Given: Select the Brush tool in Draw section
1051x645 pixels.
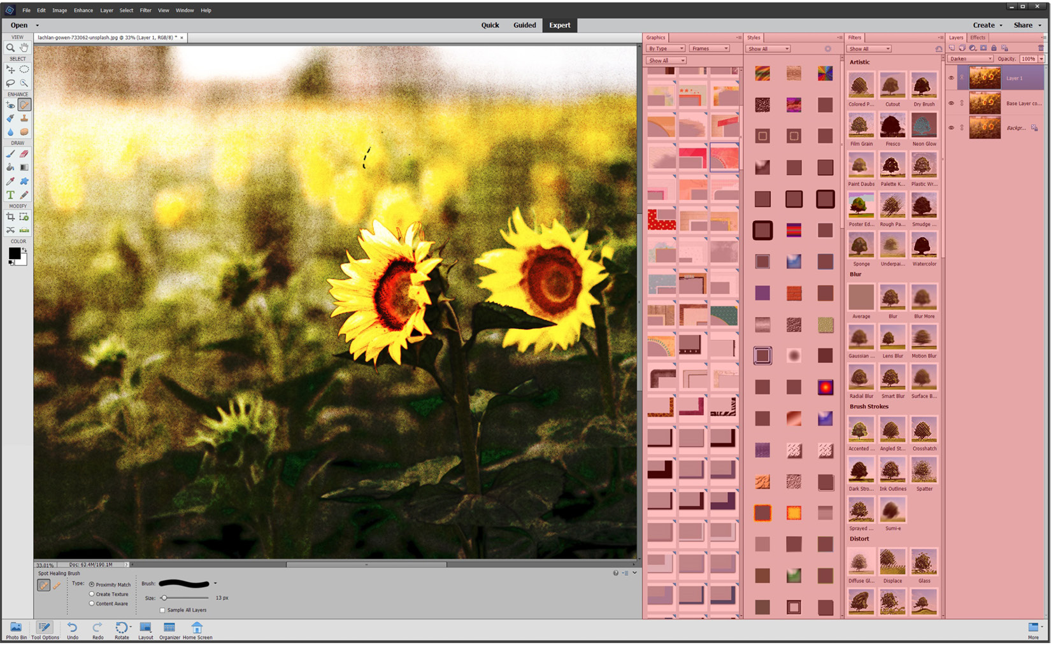Looking at the screenshot, I should tap(10, 153).
